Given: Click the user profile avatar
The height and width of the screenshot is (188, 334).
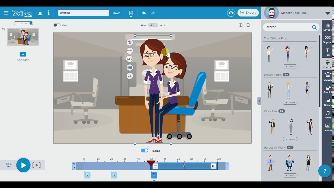Looking at the screenshot, I should (x=271, y=13).
